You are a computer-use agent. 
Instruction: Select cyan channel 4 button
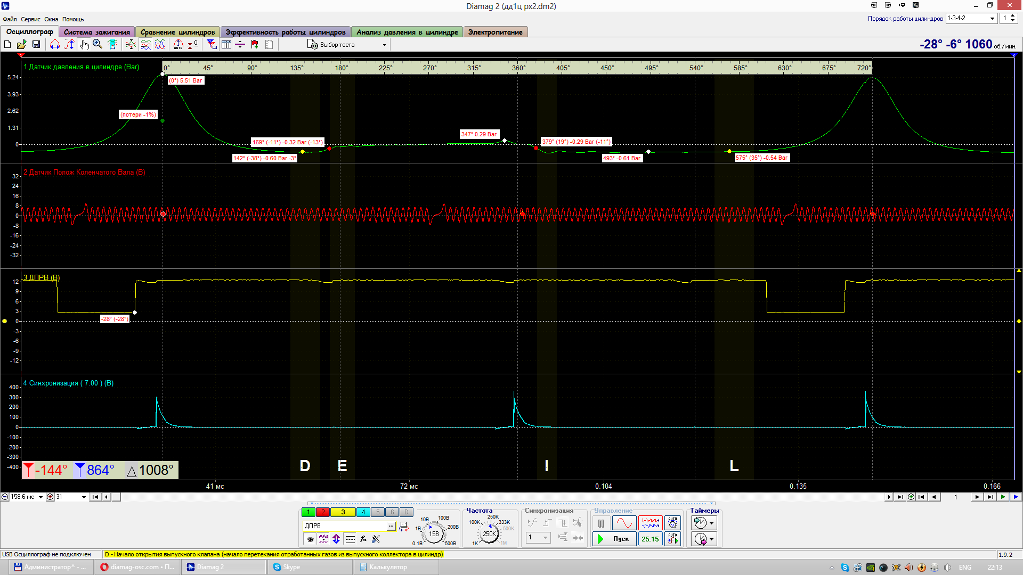coord(363,512)
